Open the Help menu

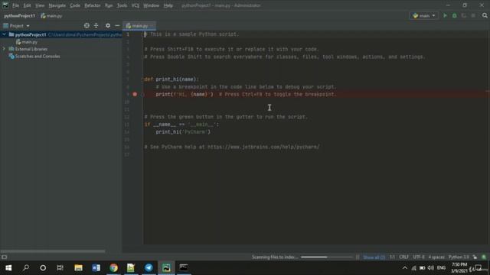168,5
